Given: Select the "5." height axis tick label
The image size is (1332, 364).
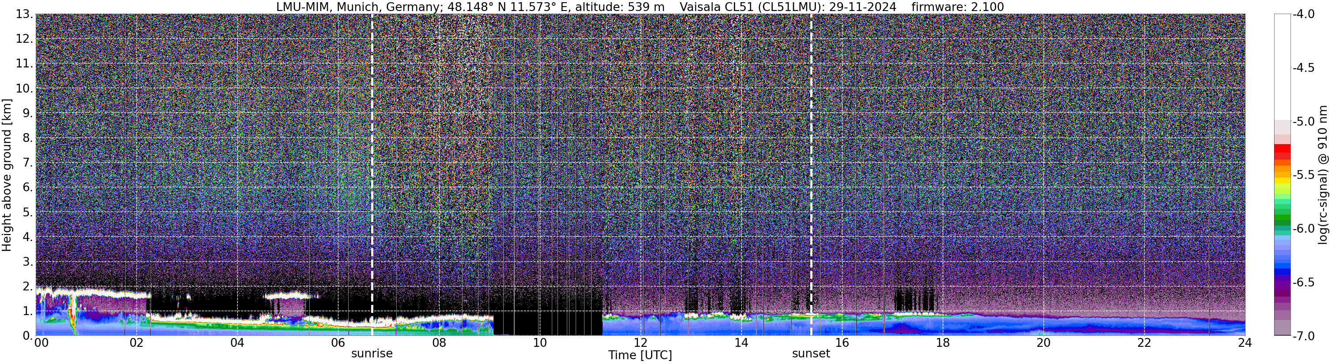Looking at the screenshot, I should coord(28,212).
